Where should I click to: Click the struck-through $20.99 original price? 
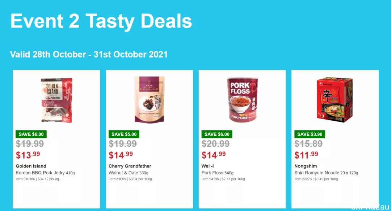tap(215, 144)
